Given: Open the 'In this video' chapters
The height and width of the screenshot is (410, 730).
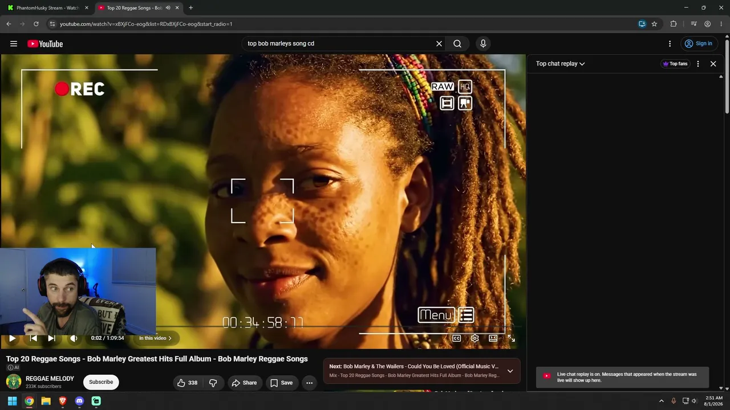Looking at the screenshot, I should (155, 338).
